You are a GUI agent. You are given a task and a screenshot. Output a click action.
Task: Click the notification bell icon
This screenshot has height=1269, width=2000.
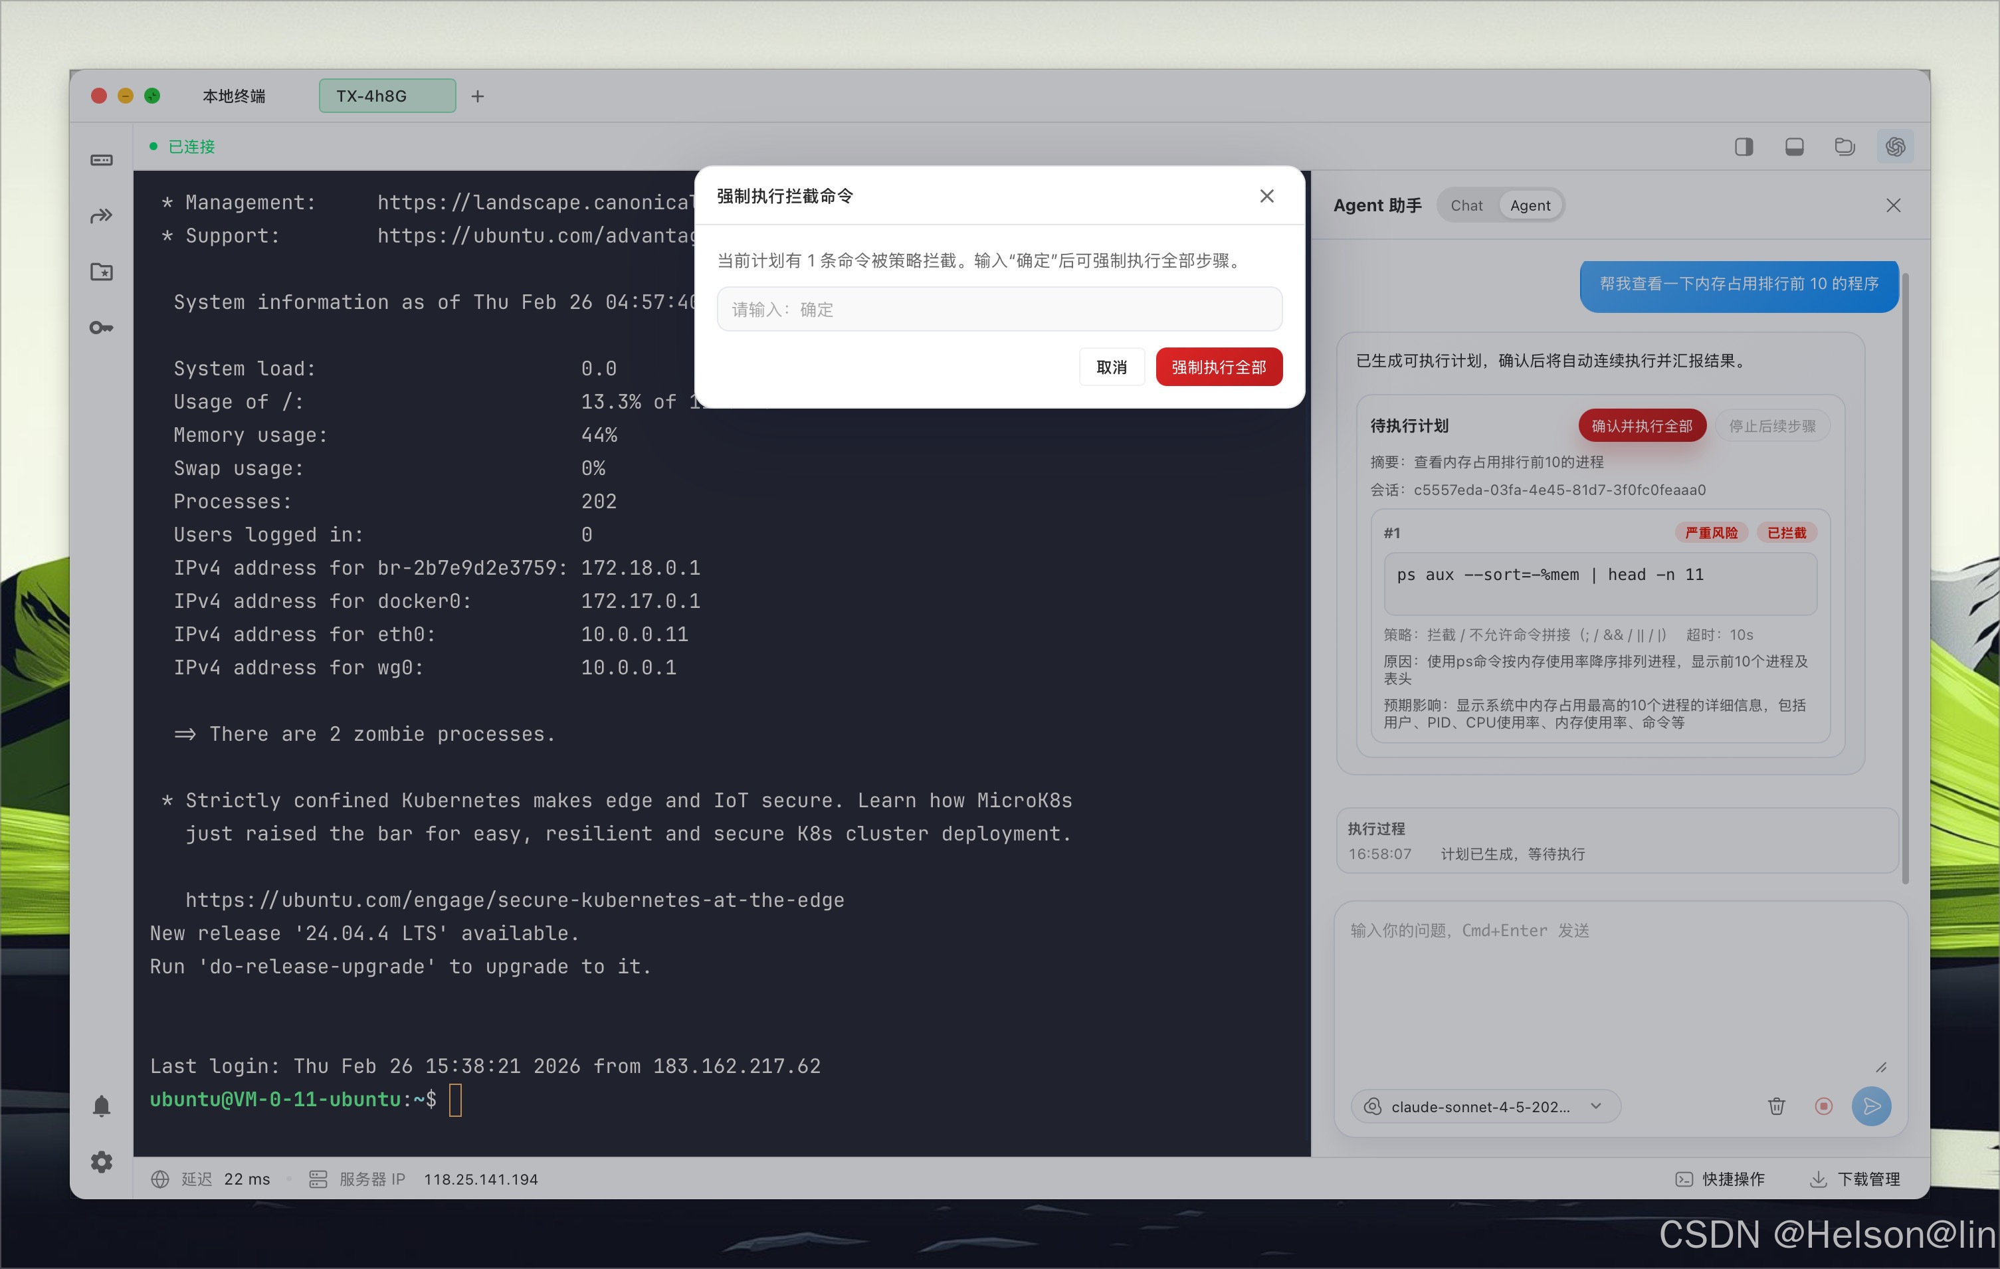click(101, 1106)
